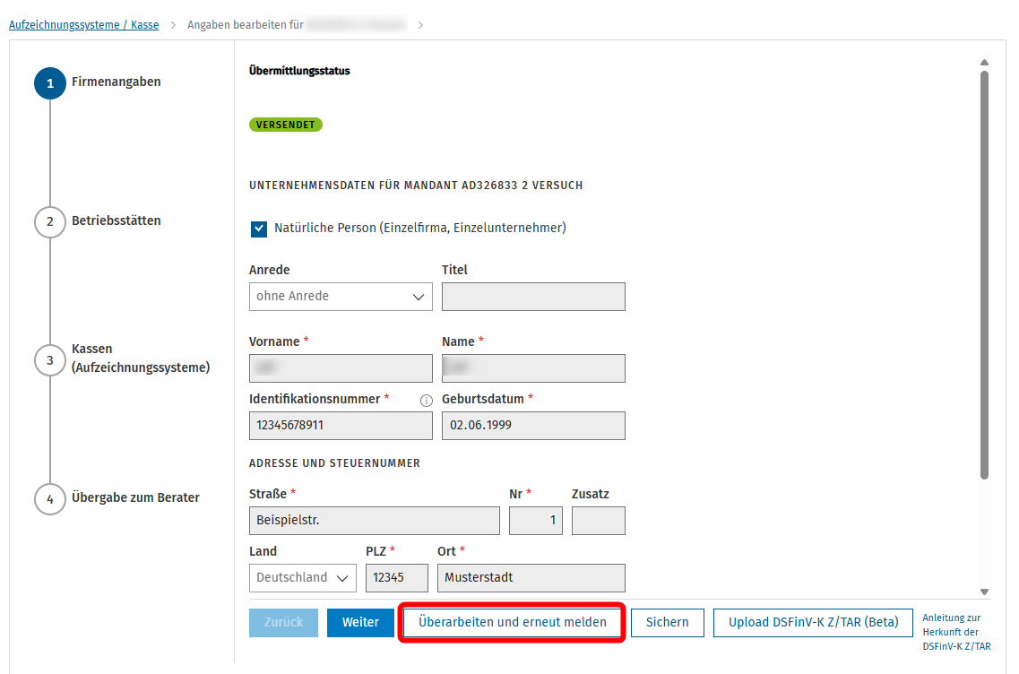Click the Vorname input field
The width and height of the screenshot is (1019, 674).
(341, 368)
